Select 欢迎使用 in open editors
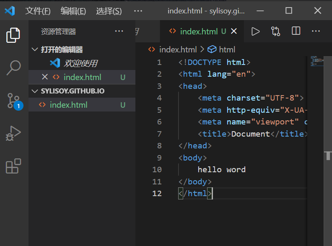 pos(80,63)
